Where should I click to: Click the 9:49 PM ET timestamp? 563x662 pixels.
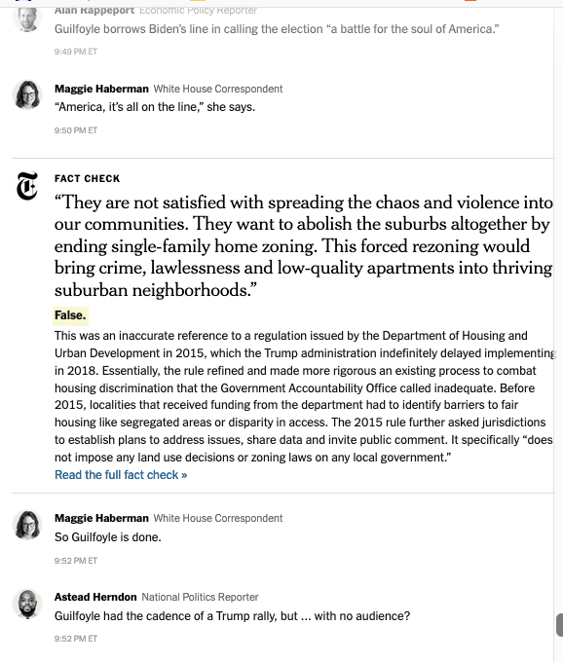76,52
